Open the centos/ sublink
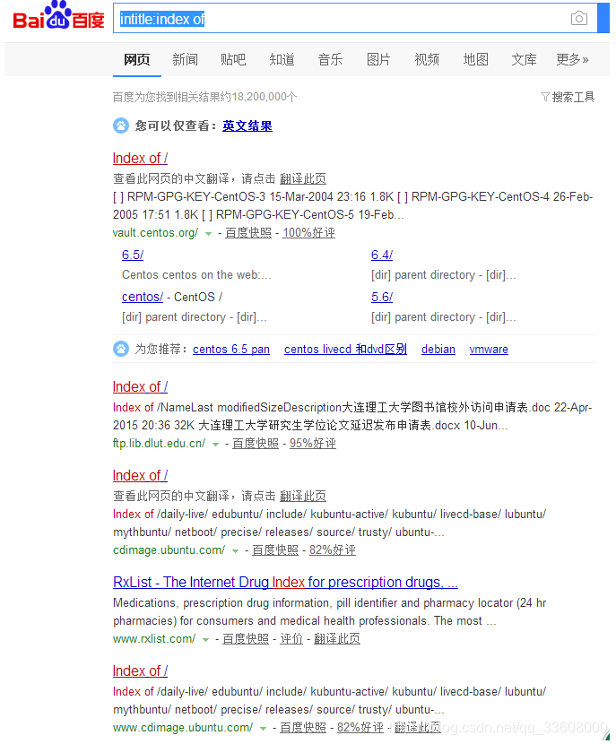The width and height of the screenshot is (616, 744). pos(143,297)
